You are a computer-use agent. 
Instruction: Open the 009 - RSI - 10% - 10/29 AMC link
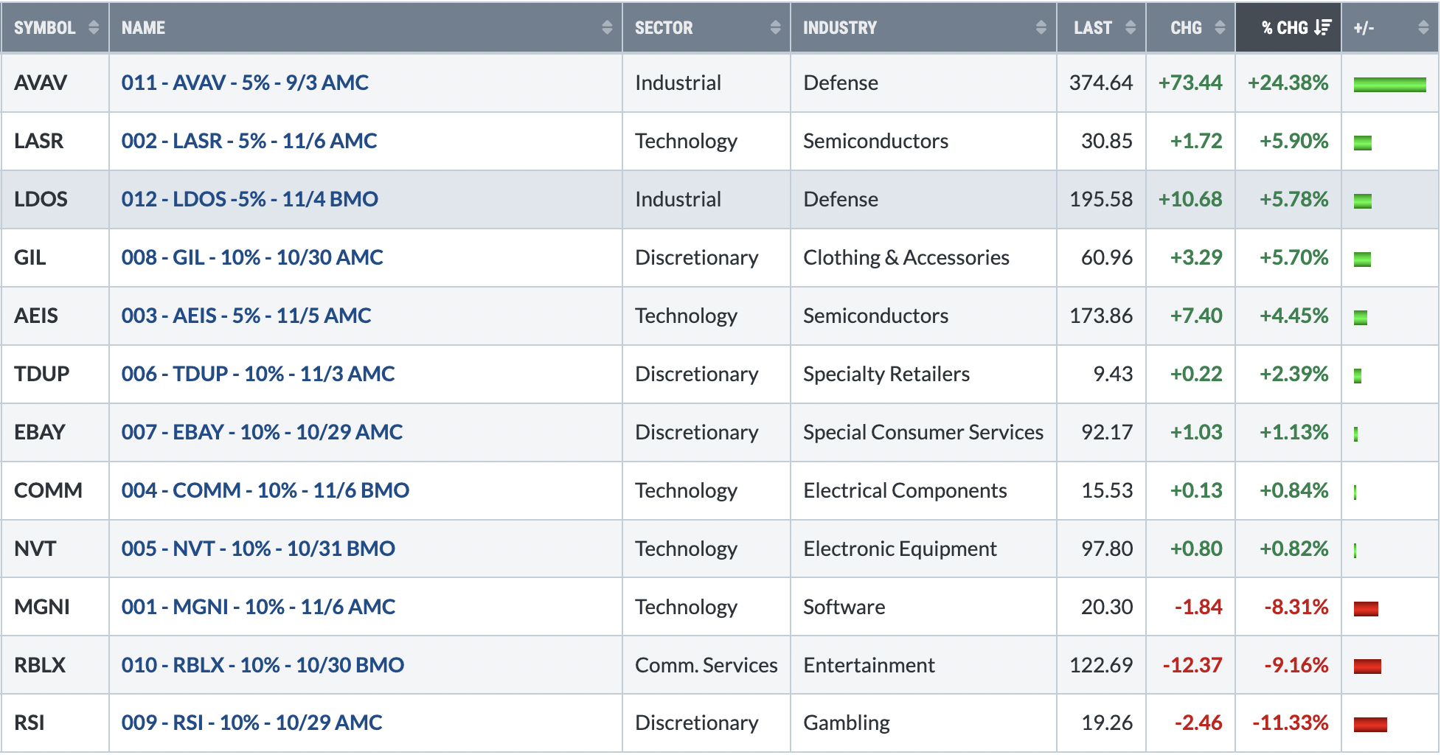[x=251, y=723]
